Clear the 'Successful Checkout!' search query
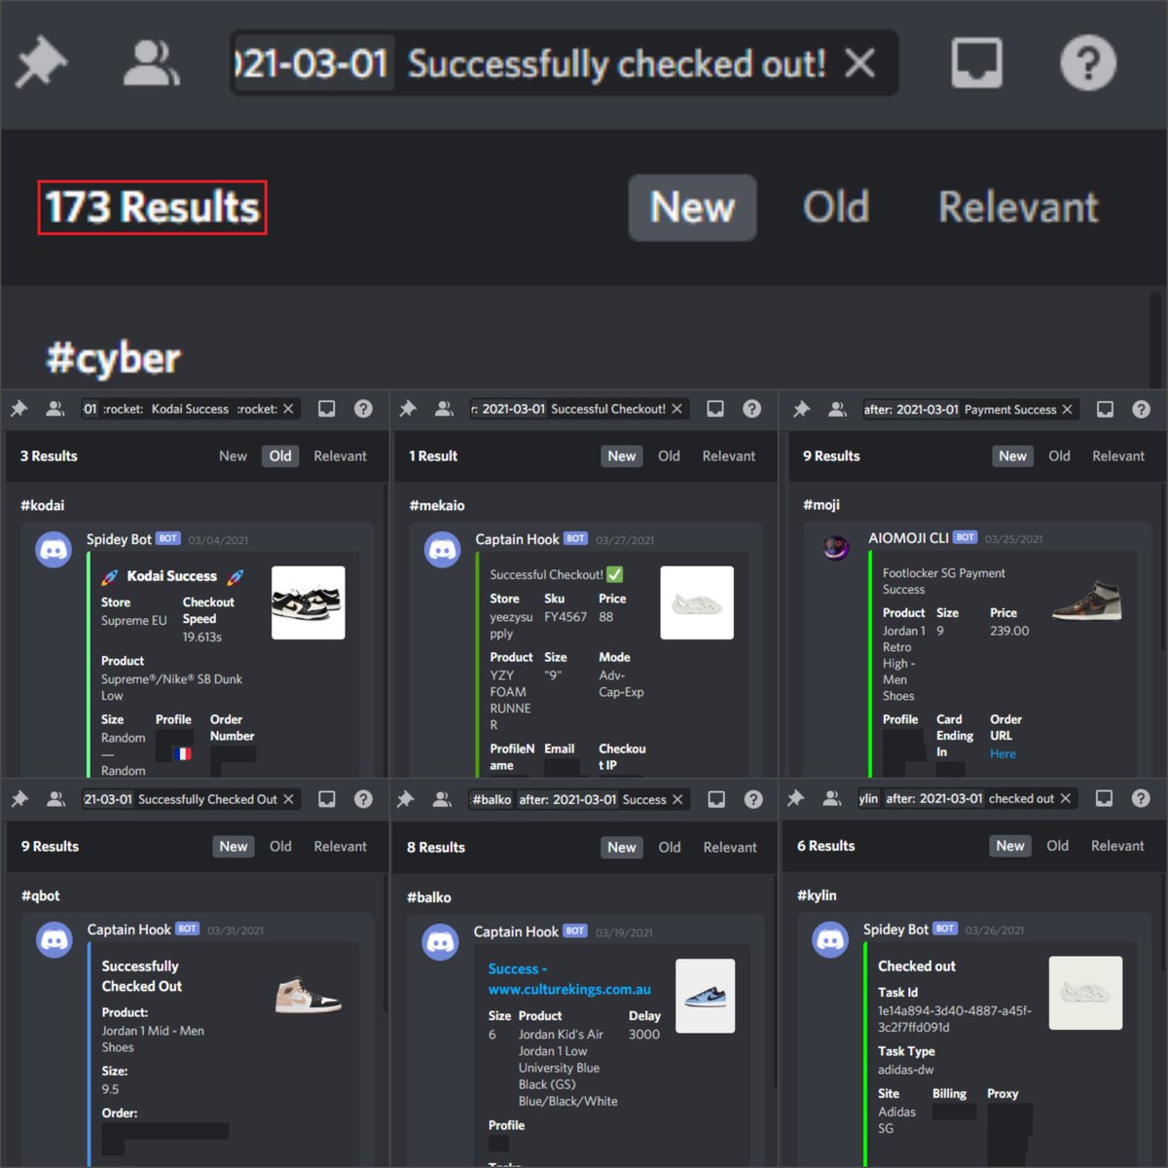This screenshot has width=1168, height=1168. (x=676, y=409)
